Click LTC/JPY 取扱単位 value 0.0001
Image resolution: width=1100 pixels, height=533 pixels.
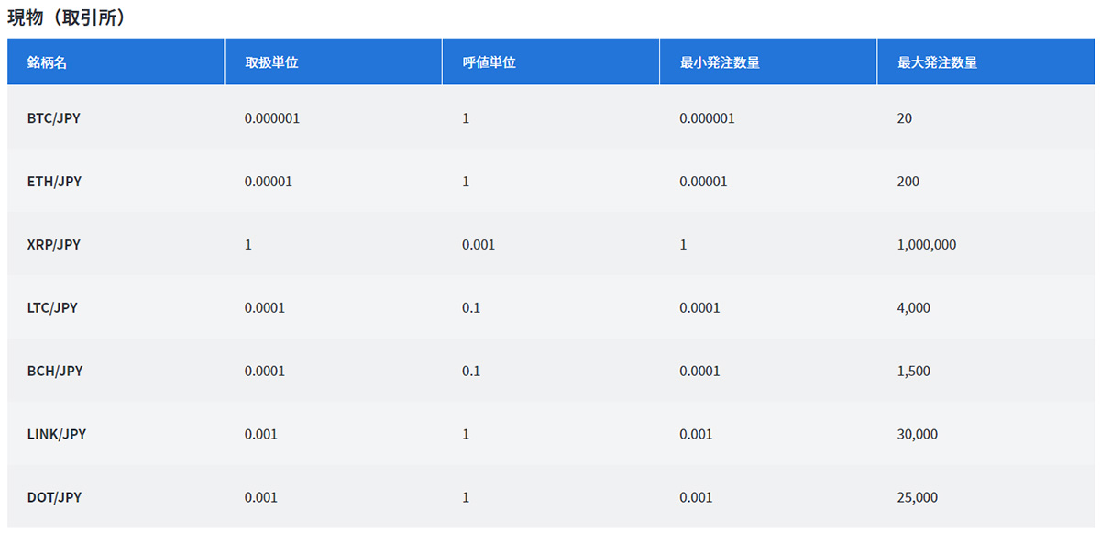pos(265,308)
